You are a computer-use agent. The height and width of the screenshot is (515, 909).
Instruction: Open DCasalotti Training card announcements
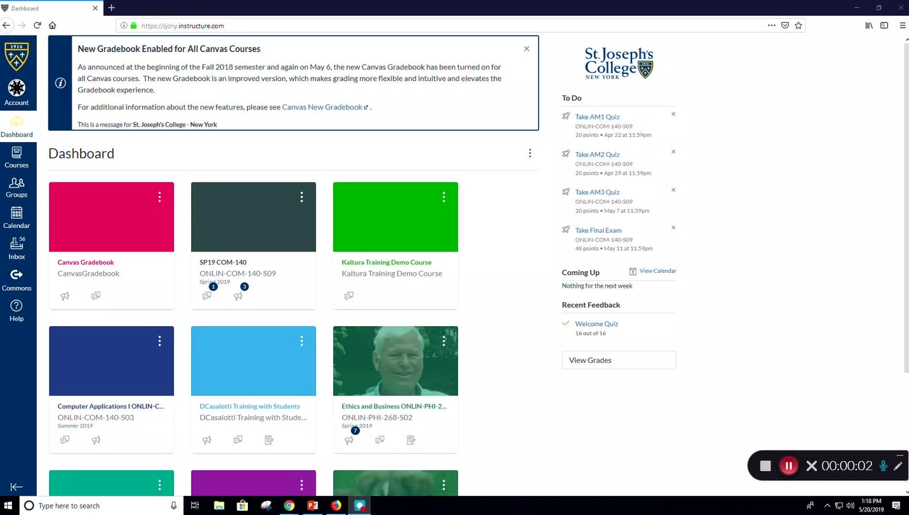point(207,440)
